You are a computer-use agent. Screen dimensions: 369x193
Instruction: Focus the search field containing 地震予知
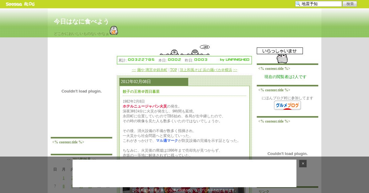tap(319, 4)
